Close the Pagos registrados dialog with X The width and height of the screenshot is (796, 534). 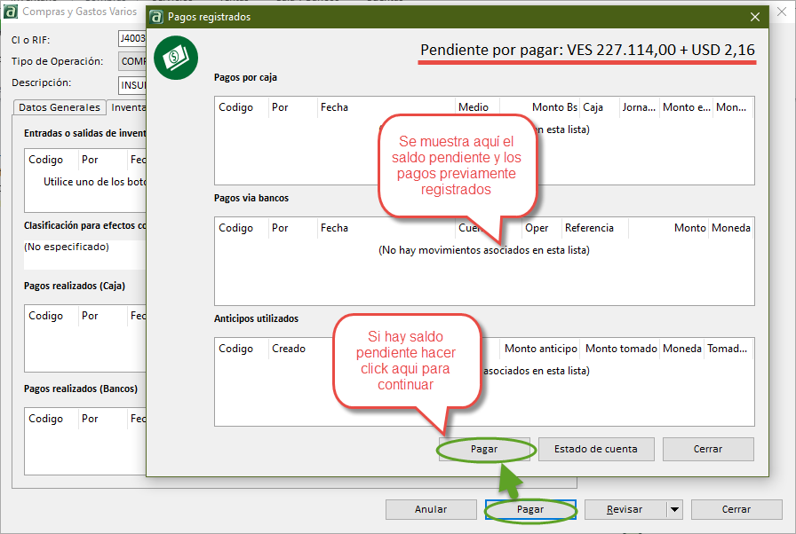755,17
